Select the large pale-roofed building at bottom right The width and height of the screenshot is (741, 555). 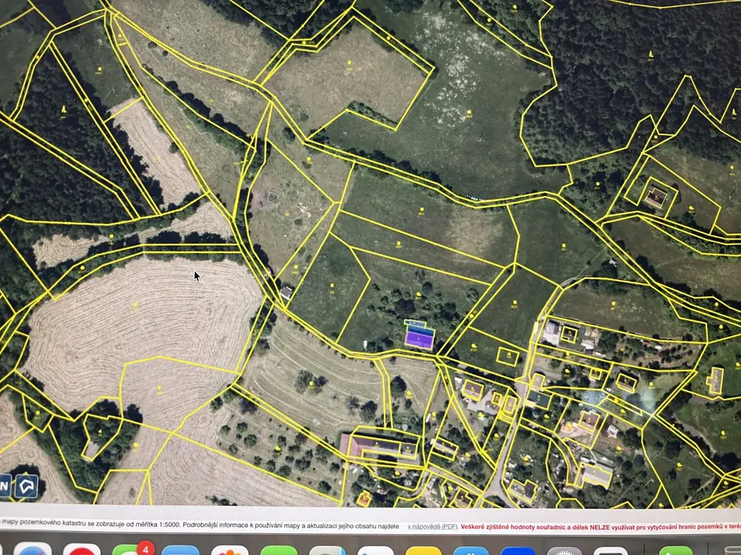pyautogui.click(x=596, y=475)
